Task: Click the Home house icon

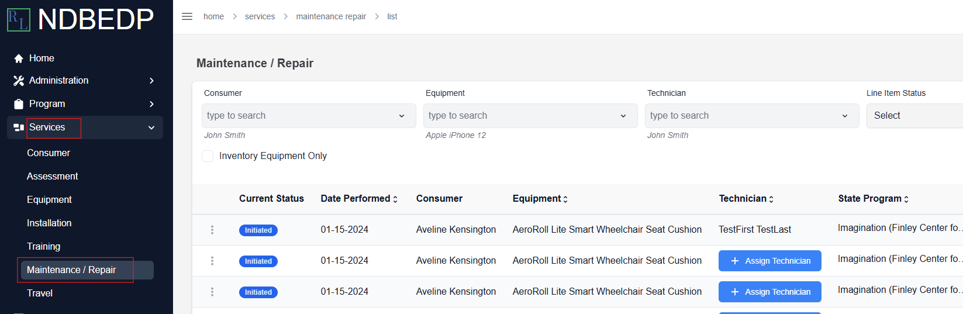Action: (x=19, y=58)
